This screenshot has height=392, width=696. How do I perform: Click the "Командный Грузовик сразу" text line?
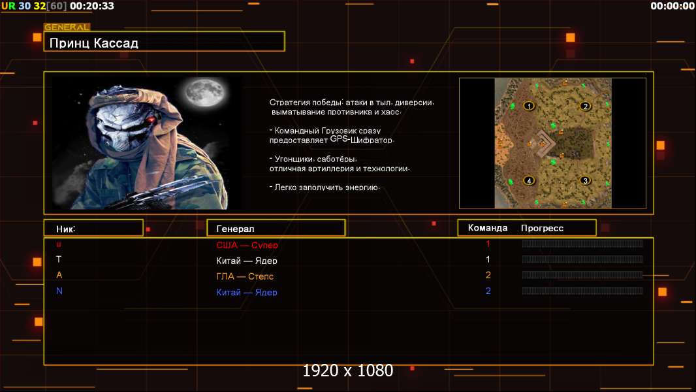tap(325, 131)
